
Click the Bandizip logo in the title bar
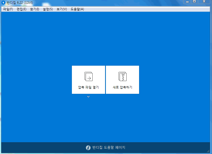3,2
